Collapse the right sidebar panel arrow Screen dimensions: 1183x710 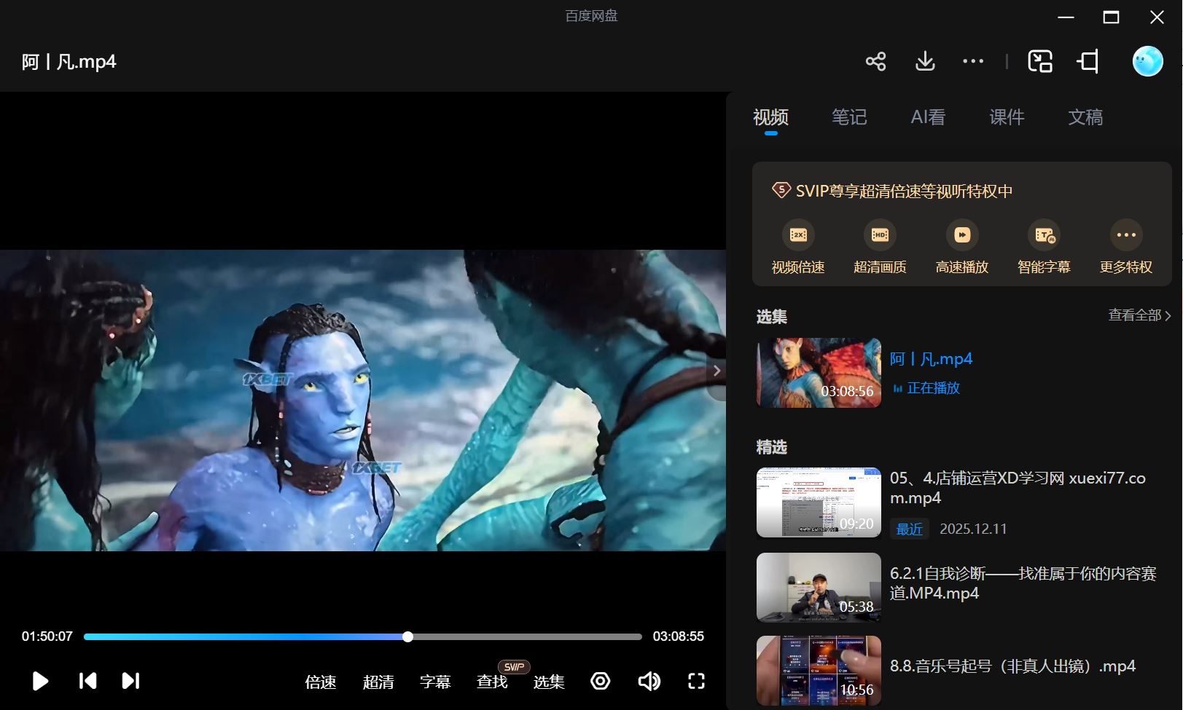tap(717, 371)
